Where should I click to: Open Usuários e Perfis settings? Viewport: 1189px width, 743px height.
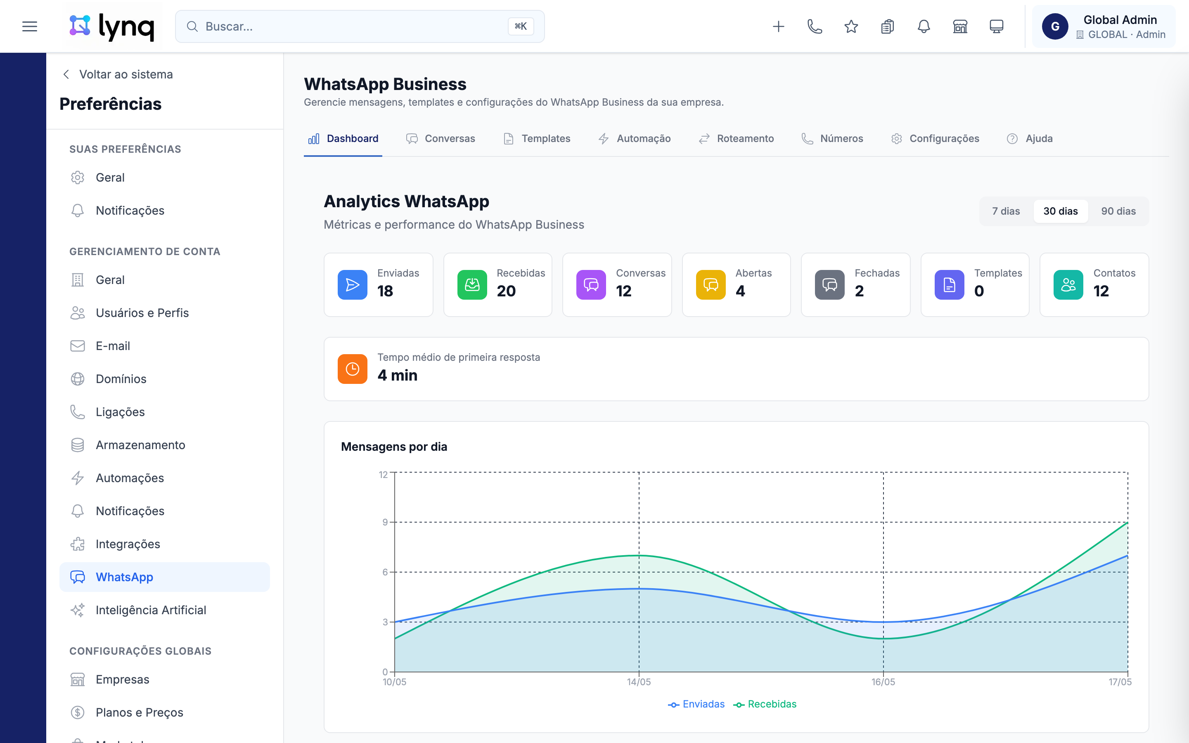165,312
